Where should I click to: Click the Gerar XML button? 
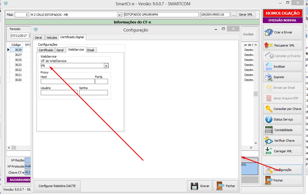(246, 14)
